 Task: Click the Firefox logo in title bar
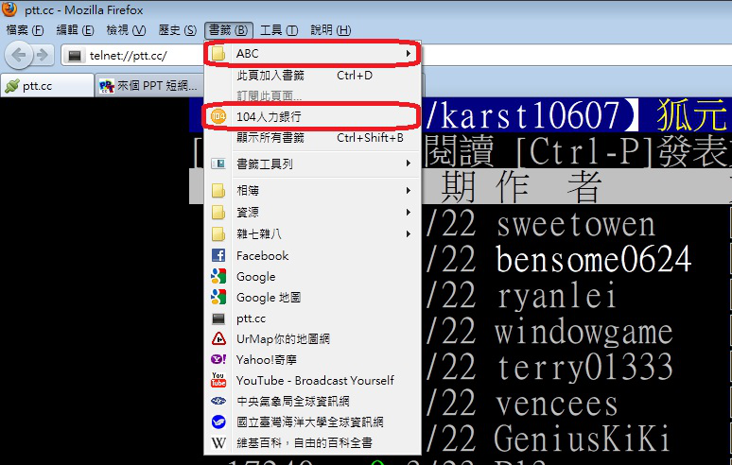click(x=9, y=9)
